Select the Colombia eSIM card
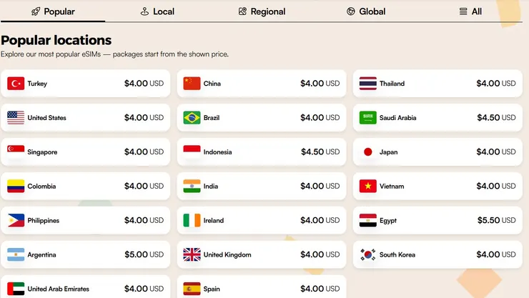Viewport: 529px width, 298px height. coord(86,187)
